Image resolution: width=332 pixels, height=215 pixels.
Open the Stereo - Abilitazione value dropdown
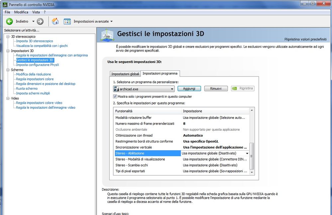tap(247, 153)
